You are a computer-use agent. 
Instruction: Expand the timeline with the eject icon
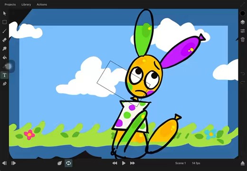click(243, 163)
